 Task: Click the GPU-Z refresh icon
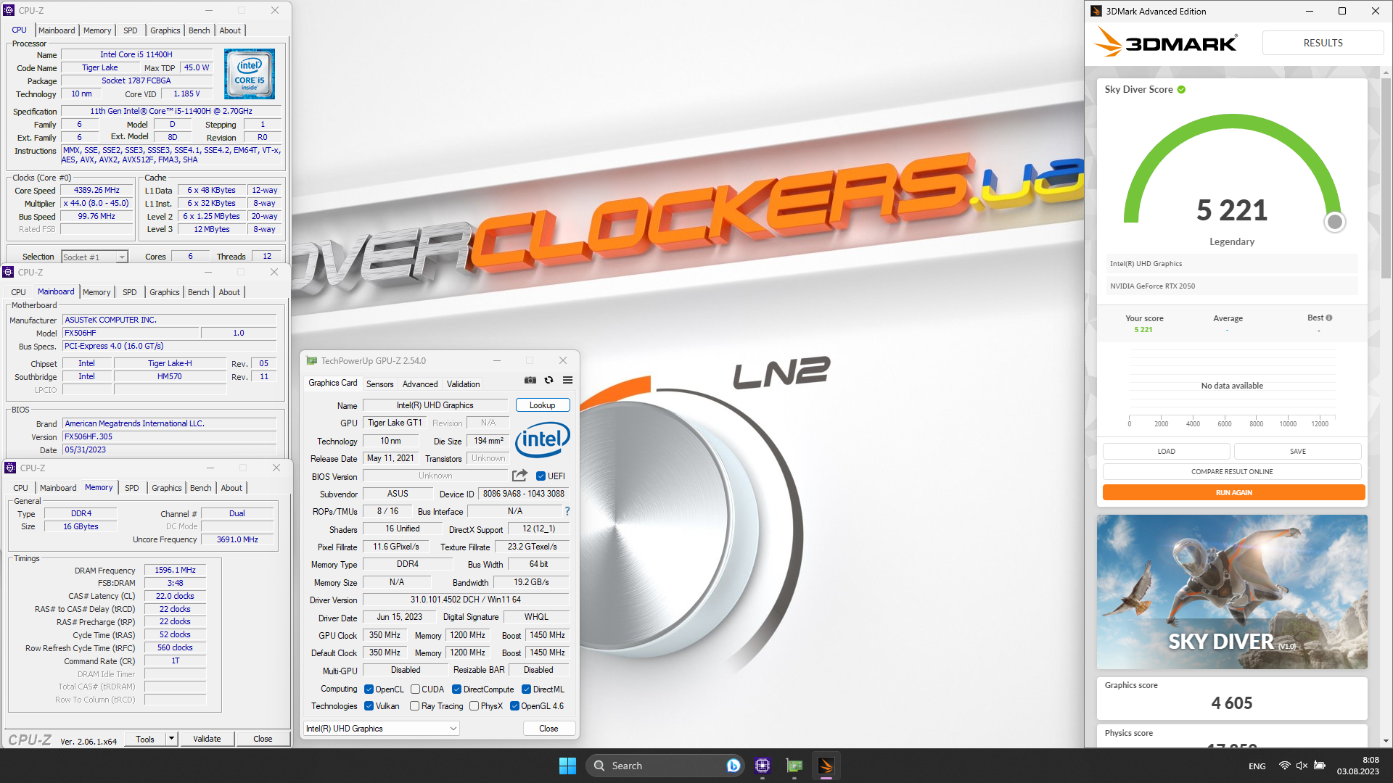click(549, 380)
